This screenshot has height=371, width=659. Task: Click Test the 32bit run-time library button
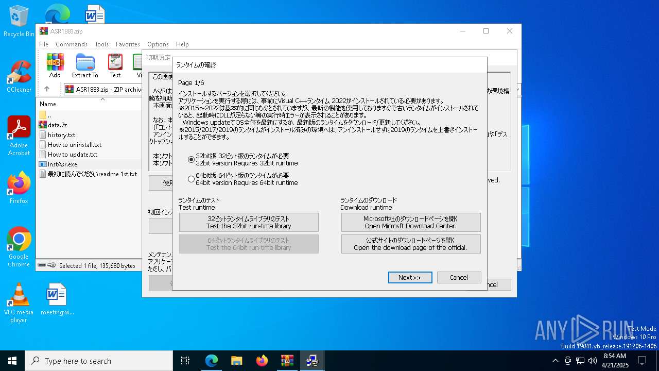pyautogui.click(x=249, y=223)
